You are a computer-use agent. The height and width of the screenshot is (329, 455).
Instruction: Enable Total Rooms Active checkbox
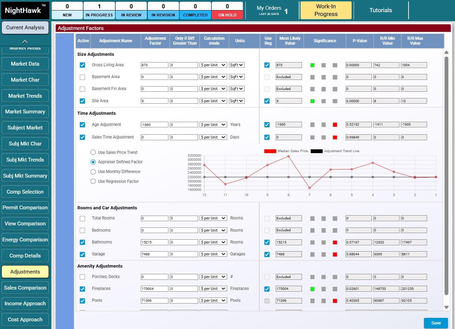82,218
